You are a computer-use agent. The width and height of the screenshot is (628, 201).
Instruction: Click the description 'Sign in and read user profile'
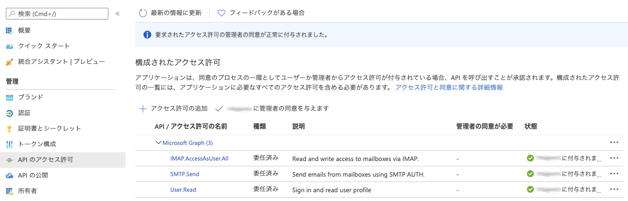332,190
